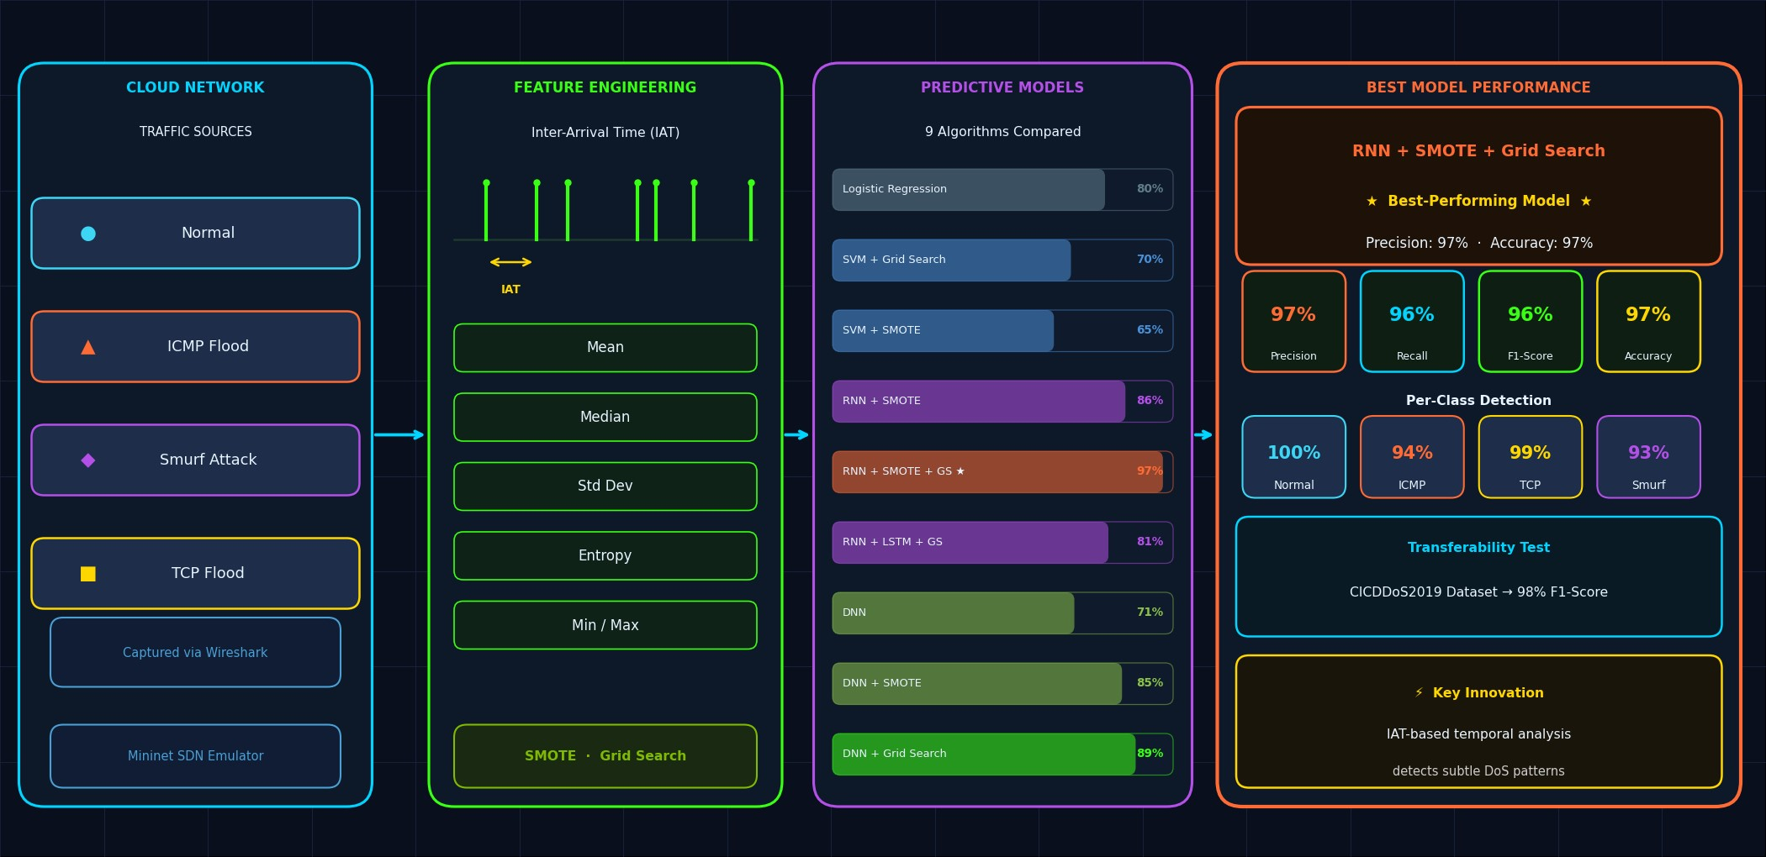The image size is (1766, 857).
Task: Click the SMOTE · Grid Search box
Action: (x=605, y=756)
